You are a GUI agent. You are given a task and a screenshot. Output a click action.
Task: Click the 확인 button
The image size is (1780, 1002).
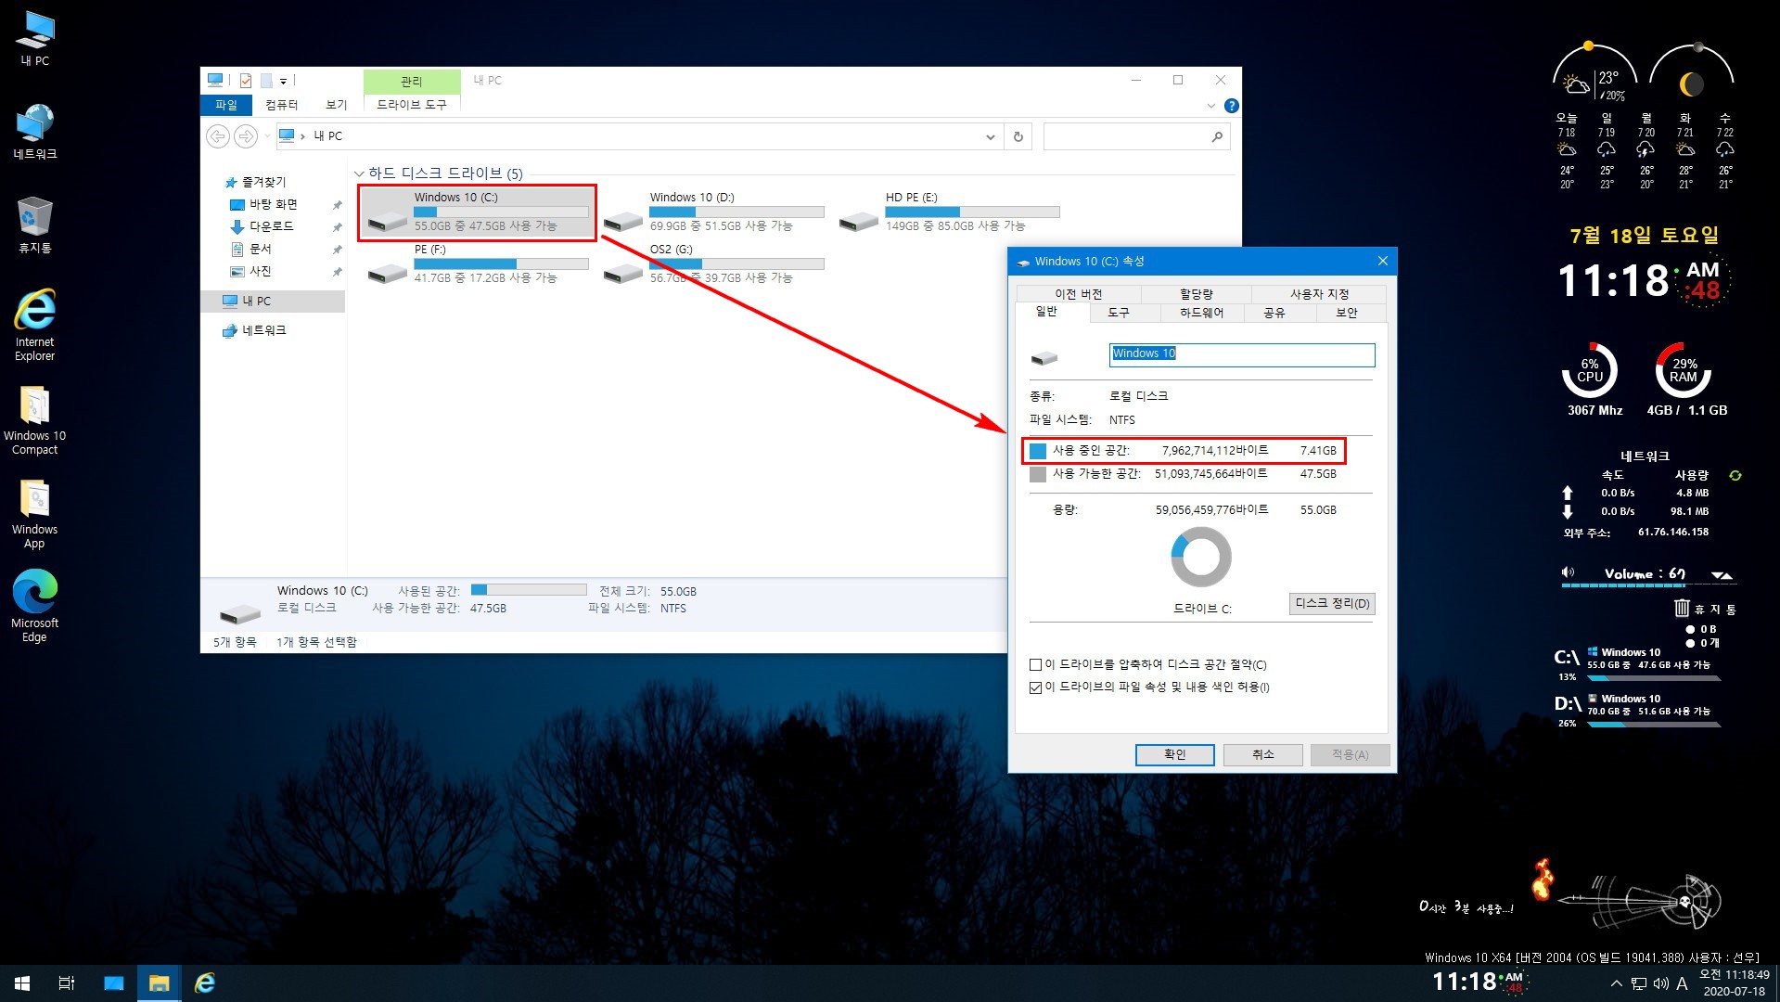coord(1174,754)
